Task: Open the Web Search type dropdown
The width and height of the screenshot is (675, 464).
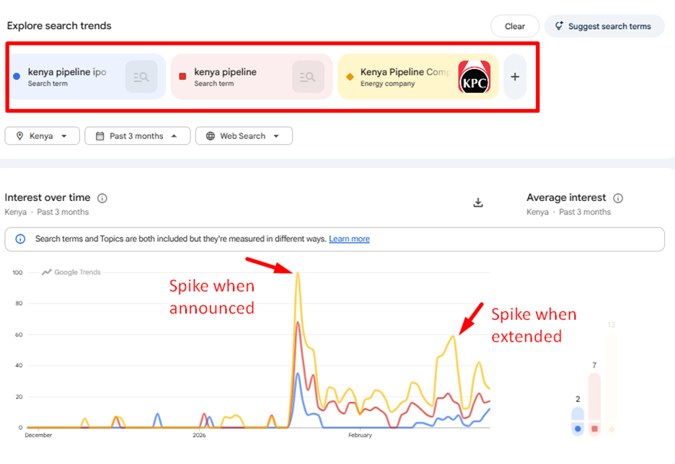Action: [243, 136]
